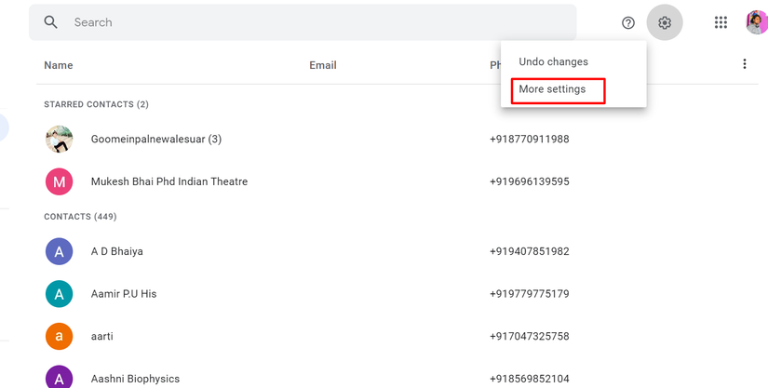Screen dimensions: 768x388
Task: Click Aamir P.U His avatar
Action: click(x=60, y=294)
